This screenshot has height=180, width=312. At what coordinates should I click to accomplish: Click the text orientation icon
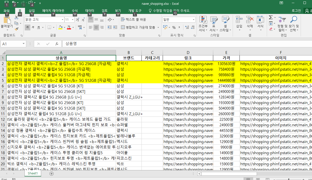pos(109,19)
